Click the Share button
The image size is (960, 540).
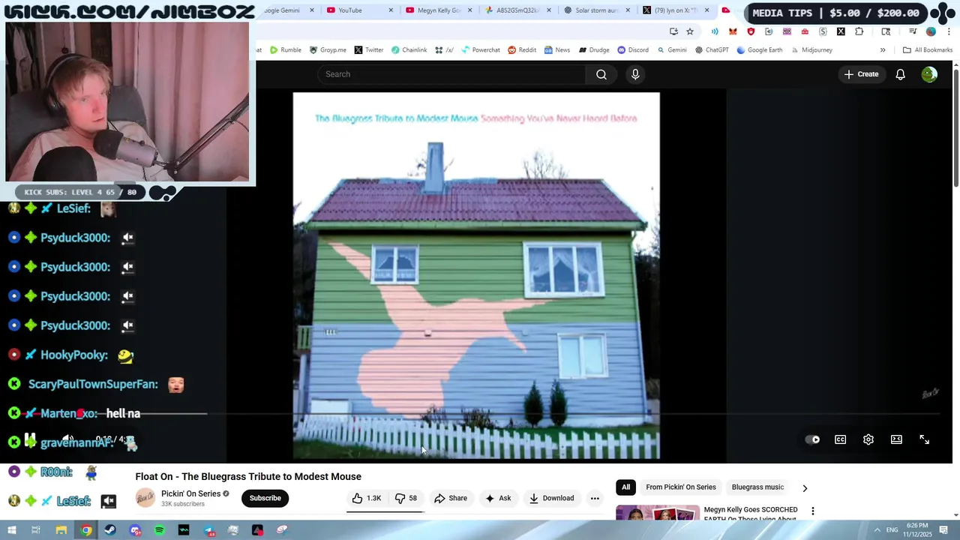451,498
